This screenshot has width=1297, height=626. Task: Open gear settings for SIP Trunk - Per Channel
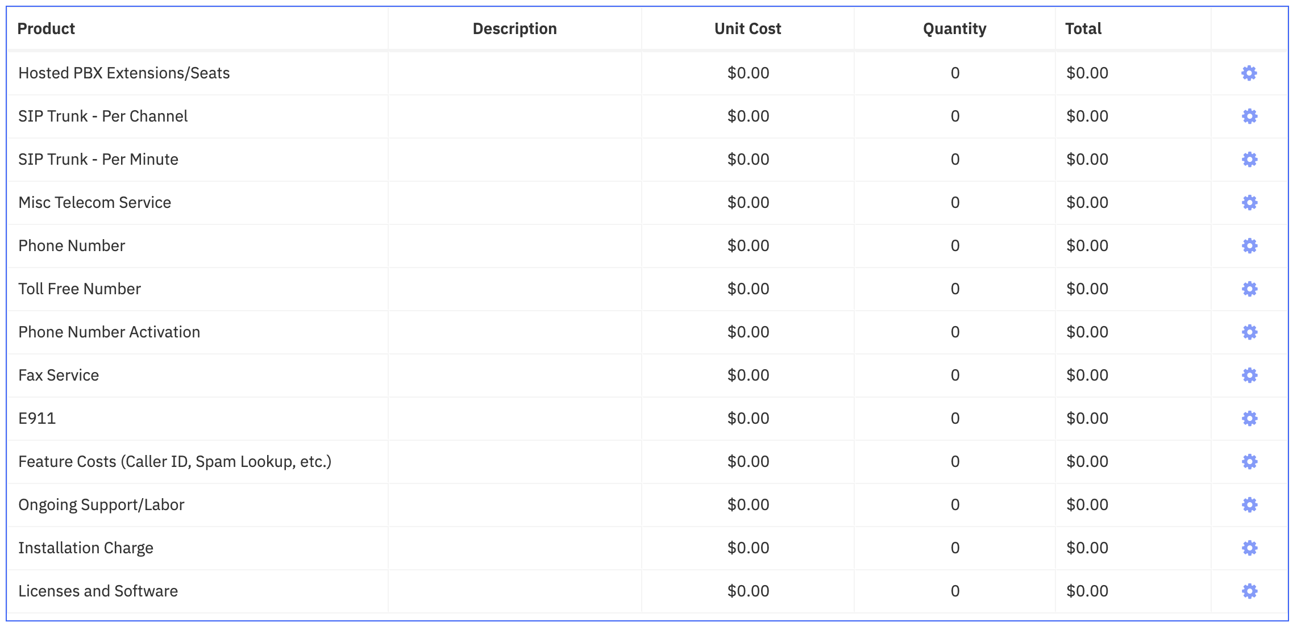coord(1249,116)
